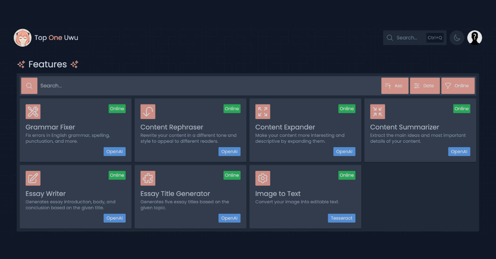Click the Content Summarizer shrink icon

click(377, 111)
